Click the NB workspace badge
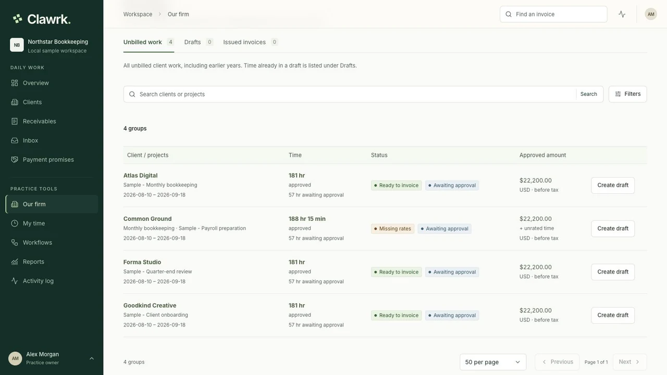667x375 pixels. click(17, 45)
